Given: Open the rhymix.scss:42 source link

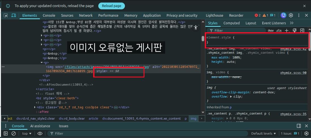Looking at the screenshot, I should coord(293,49).
